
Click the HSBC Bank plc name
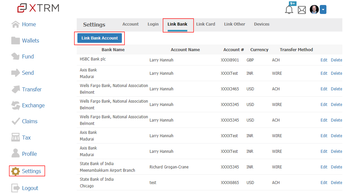coord(93,59)
